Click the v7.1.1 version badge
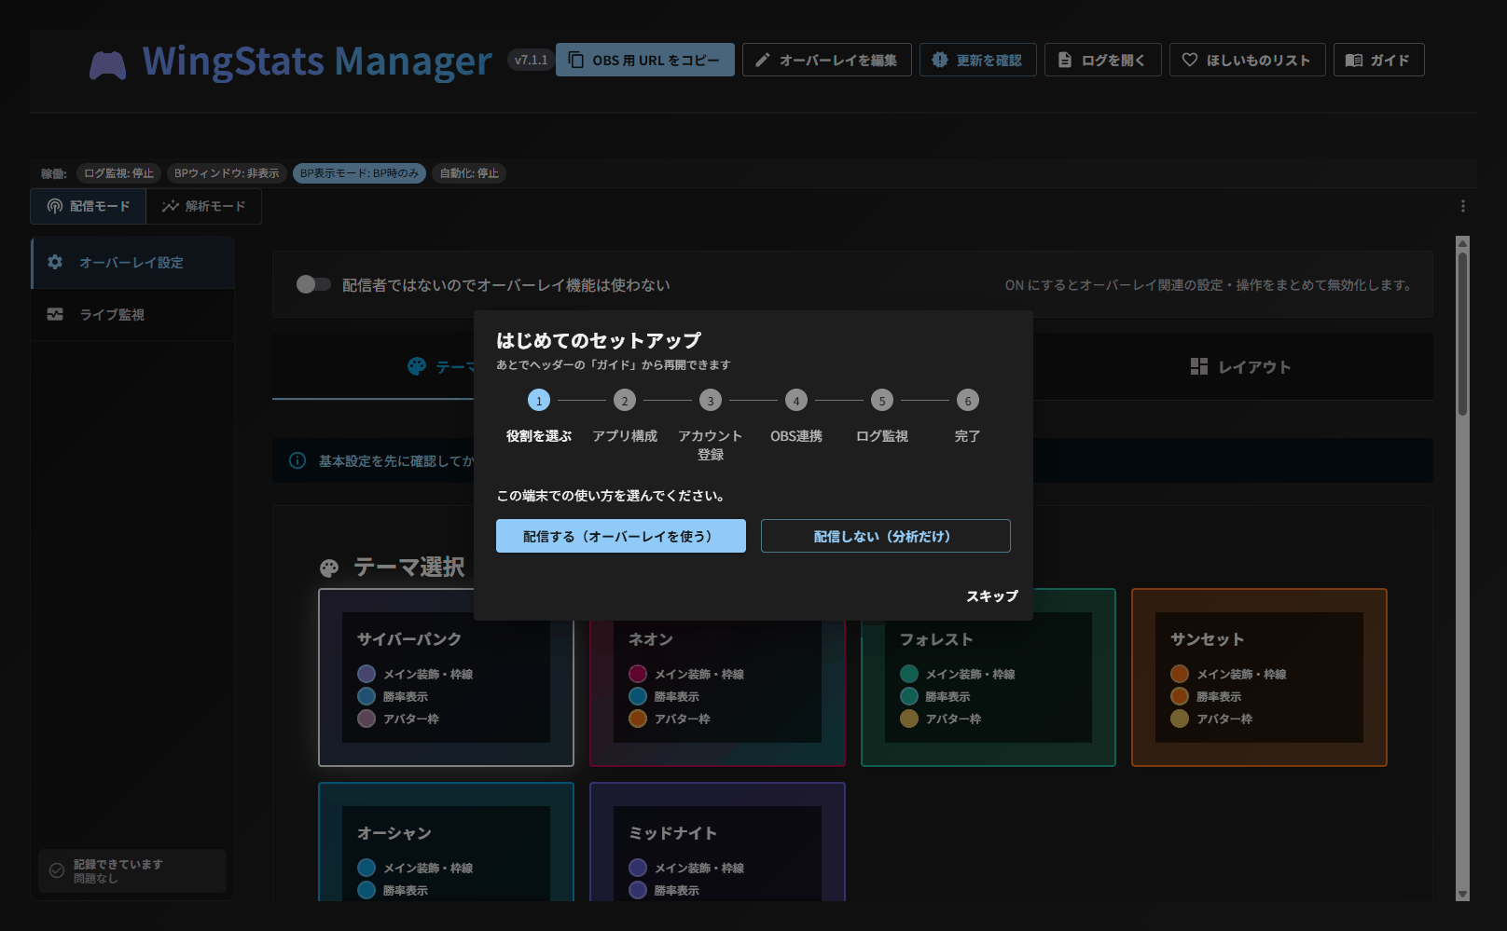This screenshot has height=931, width=1507. tap(532, 60)
